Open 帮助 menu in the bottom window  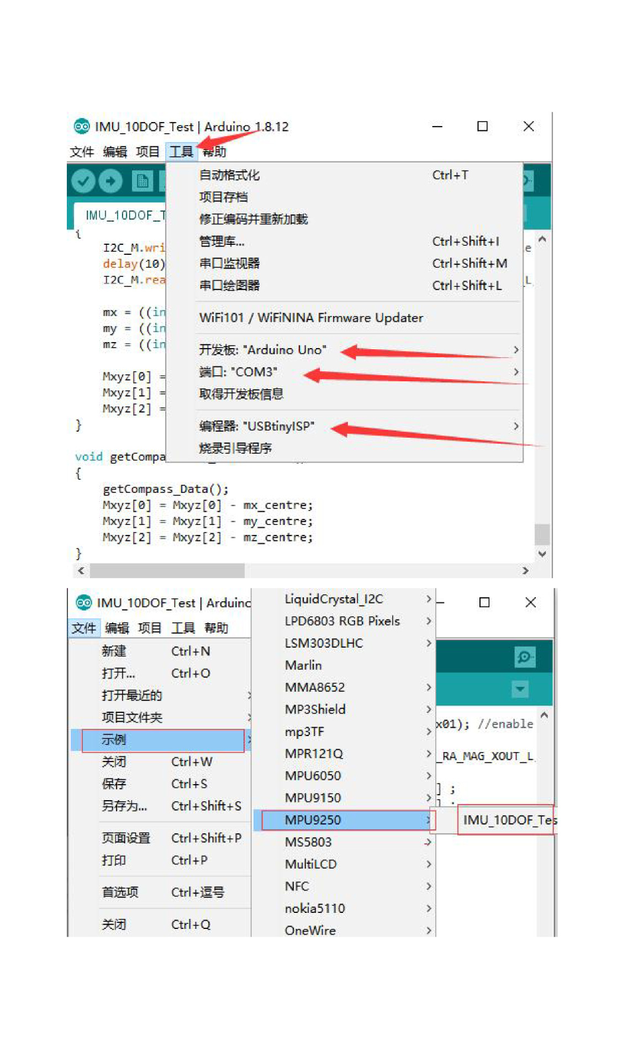click(216, 628)
